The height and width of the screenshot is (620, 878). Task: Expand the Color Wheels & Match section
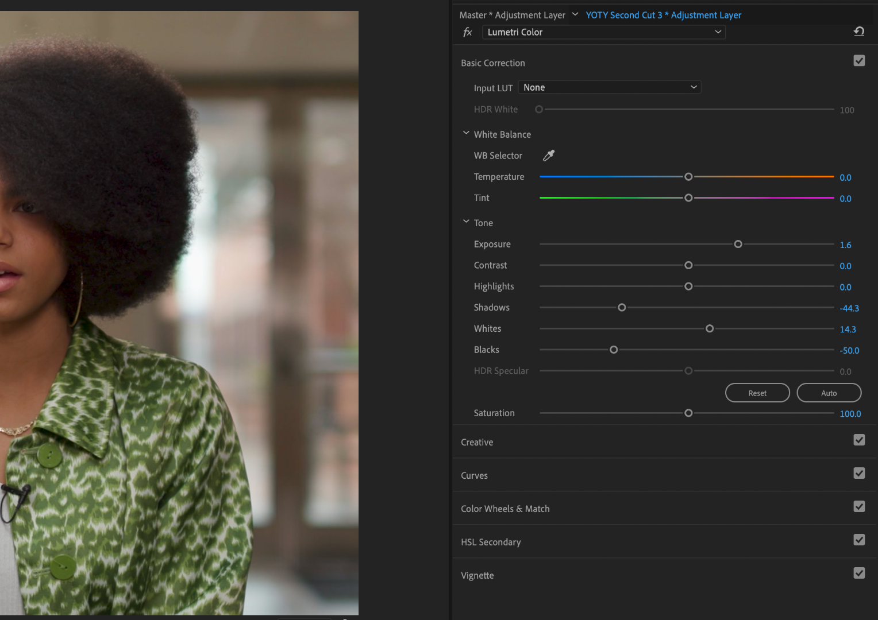(505, 509)
